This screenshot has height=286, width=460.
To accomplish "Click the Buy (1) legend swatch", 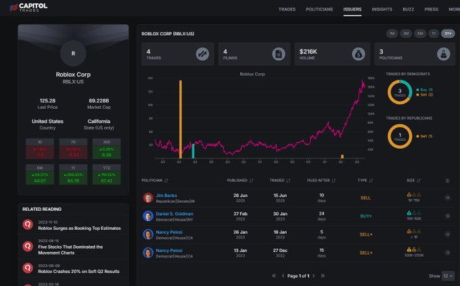I will coord(417,90).
